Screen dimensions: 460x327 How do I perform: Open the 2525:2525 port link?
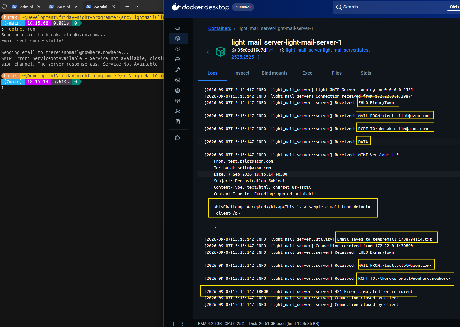243,57
